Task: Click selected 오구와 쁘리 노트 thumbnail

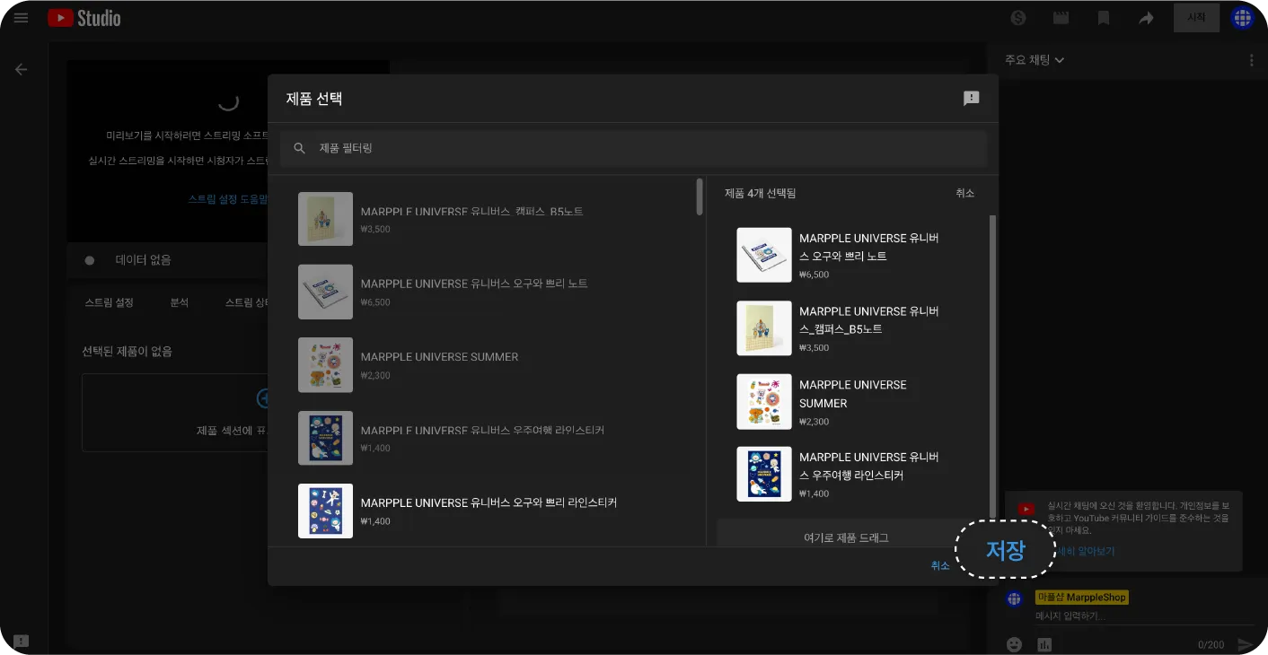Action: coord(764,255)
